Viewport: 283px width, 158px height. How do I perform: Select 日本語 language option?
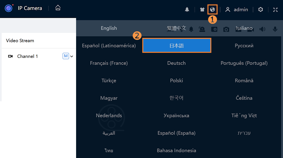177,46
